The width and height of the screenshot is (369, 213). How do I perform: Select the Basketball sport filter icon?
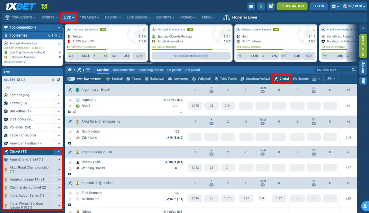[x=146, y=79]
